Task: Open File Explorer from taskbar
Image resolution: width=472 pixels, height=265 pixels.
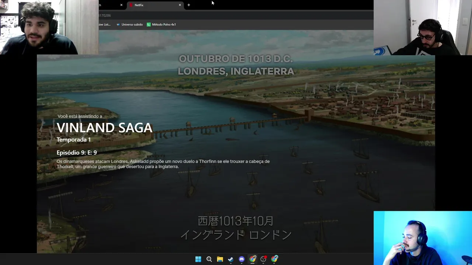Action: (220, 259)
